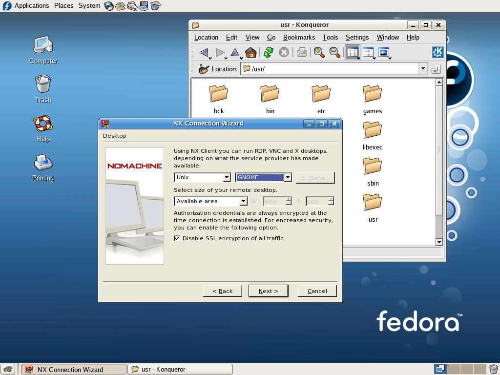The height and width of the screenshot is (375, 500).
Task: Open the Places menu in top panel
Action: 63,6
